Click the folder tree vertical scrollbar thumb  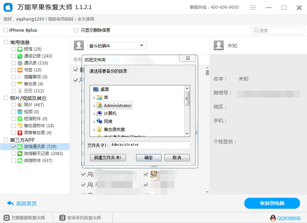pyautogui.click(x=187, y=99)
